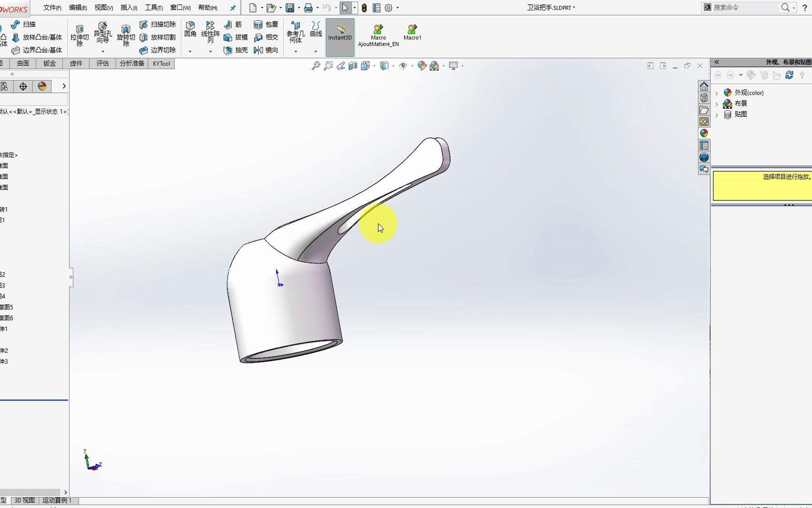
Task: Activate Instant3D mode
Action: [340, 37]
